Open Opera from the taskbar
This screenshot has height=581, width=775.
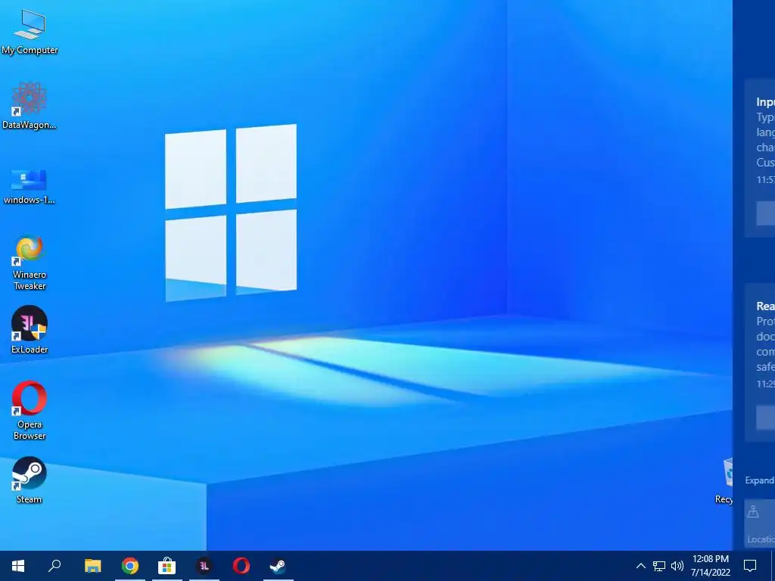click(x=241, y=566)
